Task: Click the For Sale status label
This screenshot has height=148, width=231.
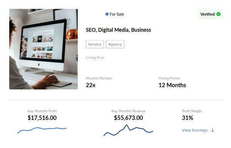Action: coord(117,14)
